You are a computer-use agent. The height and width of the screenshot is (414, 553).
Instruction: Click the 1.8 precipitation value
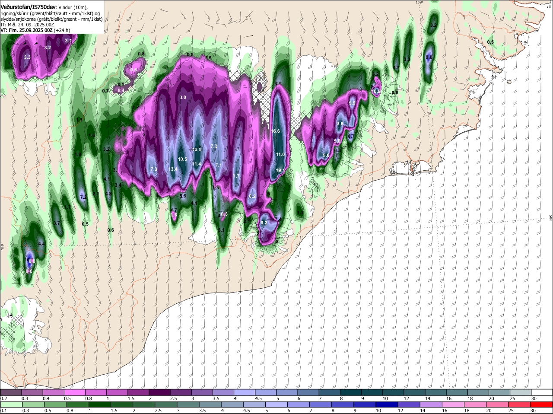point(78,154)
